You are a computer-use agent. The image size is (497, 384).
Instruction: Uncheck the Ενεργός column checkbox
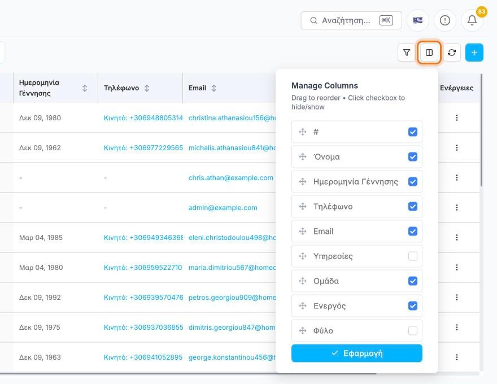click(413, 306)
